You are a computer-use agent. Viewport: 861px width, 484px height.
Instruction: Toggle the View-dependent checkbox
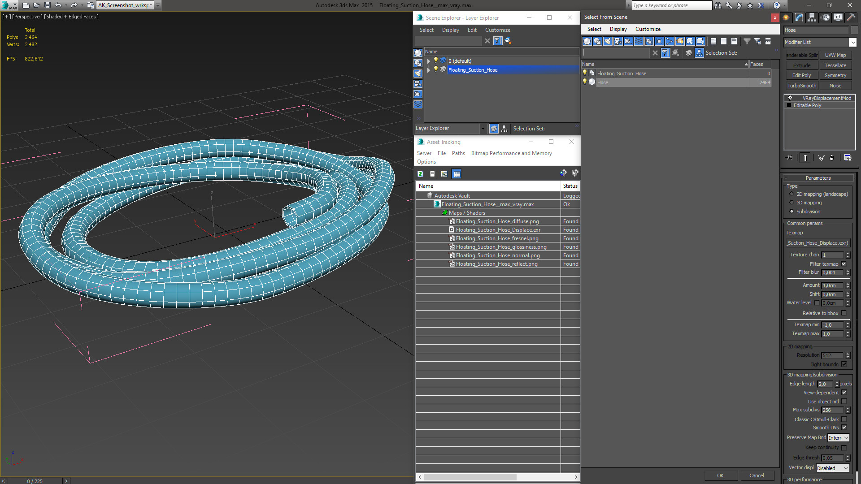pyautogui.click(x=844, y=393)
